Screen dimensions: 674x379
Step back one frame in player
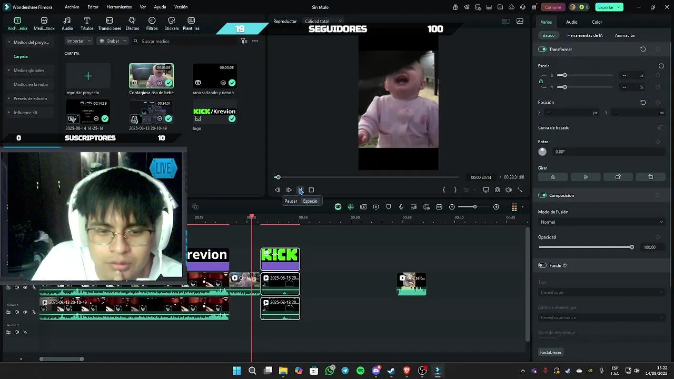point(277,190)
